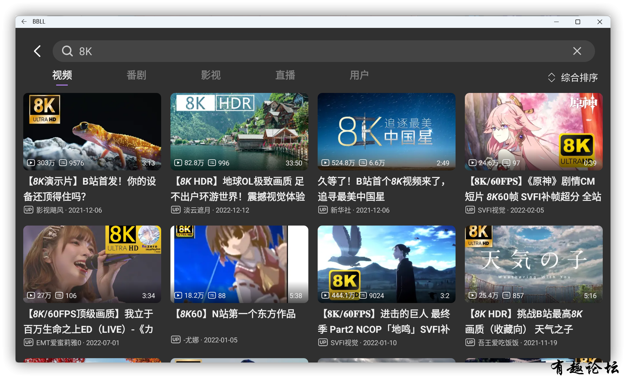
Task: Click danmaku count icon next to 9024
Action: (x=363, y=295)
